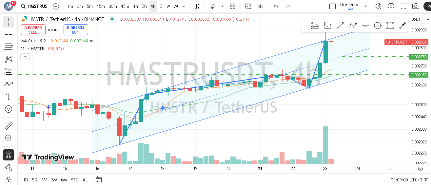Open the XABCD pattern tools
This screenshot has height=185, width=431.
(x=9, y=59)
